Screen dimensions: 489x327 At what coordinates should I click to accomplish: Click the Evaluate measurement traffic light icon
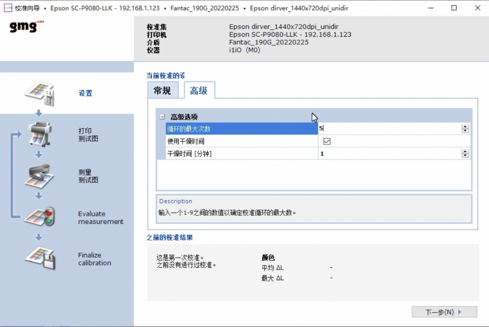pyautogui.click(x=40, y=217)
